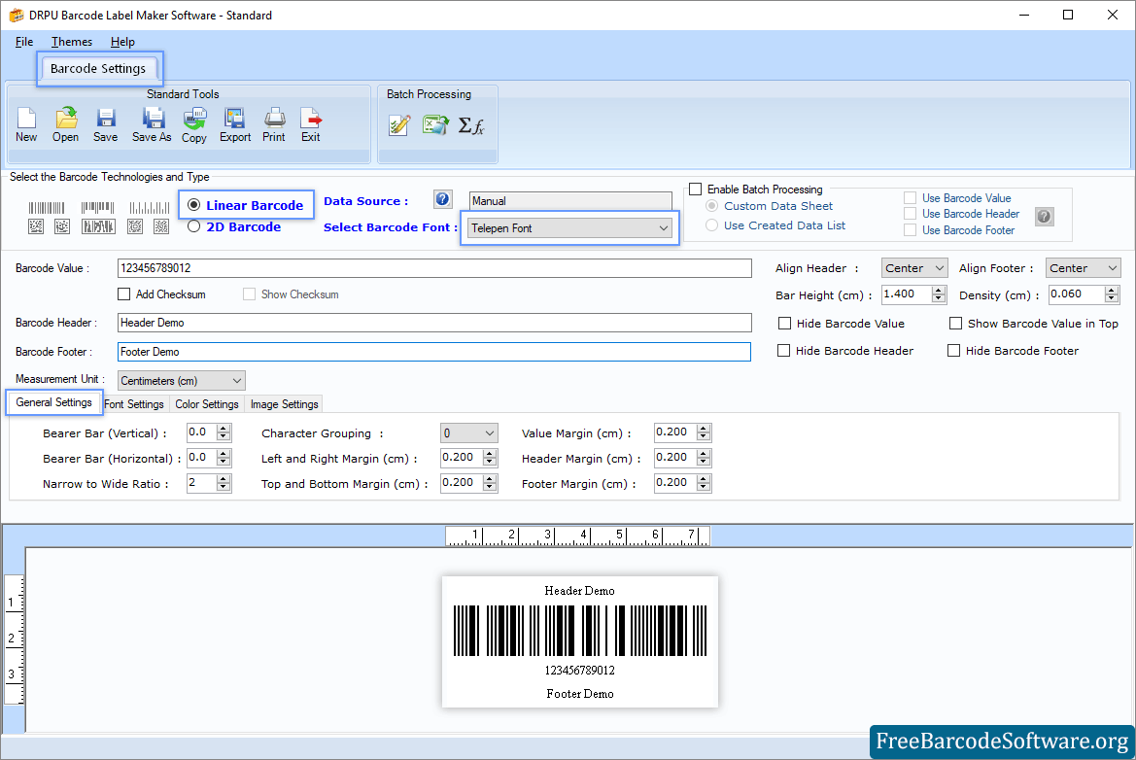1136x760 pixels.
Task: Click the Data Source Manual field
Action: point(570,200)
